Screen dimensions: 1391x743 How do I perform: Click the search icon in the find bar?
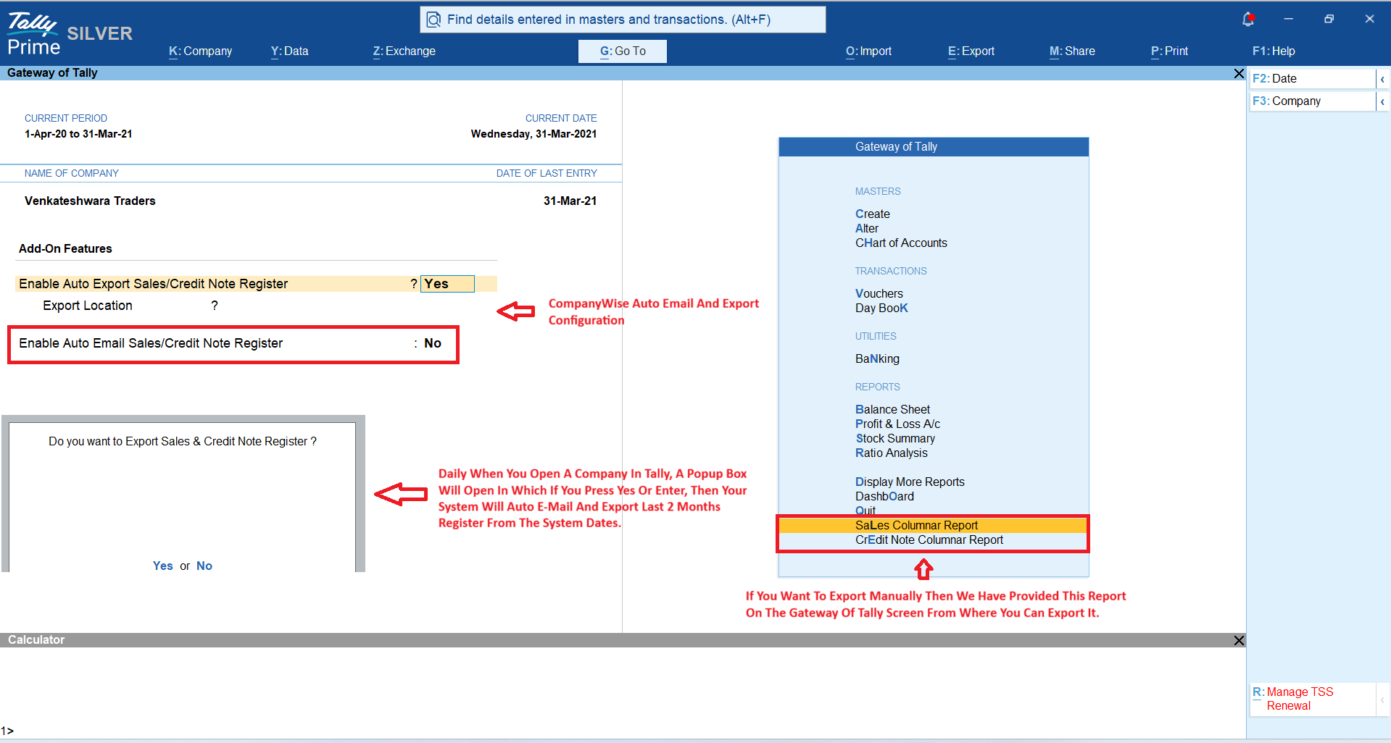coord(433,20)
